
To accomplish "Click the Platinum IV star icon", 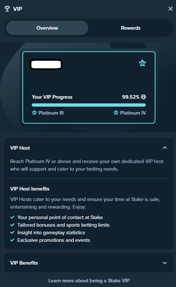I will click(116, 112).
